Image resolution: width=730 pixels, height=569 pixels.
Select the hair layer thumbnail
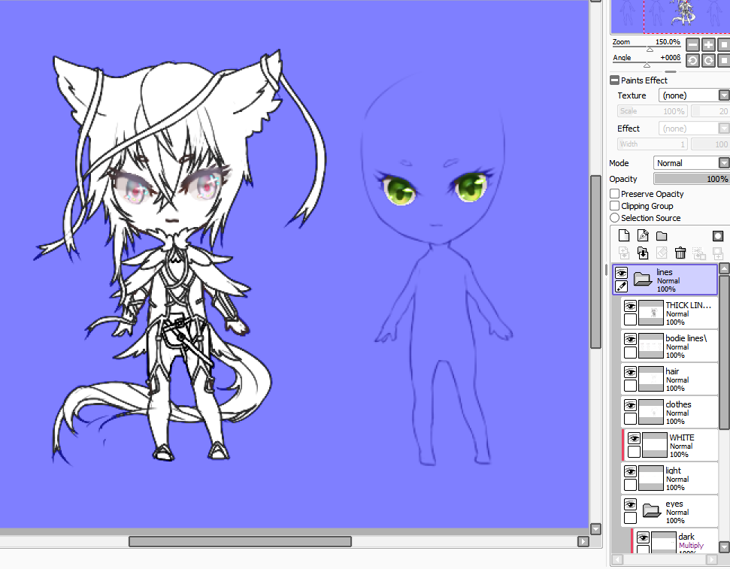651,379
